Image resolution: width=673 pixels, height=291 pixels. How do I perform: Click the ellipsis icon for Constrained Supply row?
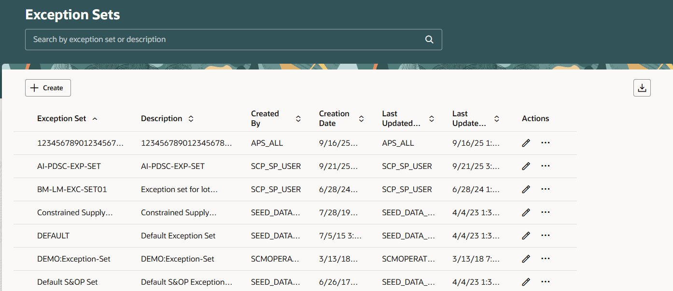(545, 212)
